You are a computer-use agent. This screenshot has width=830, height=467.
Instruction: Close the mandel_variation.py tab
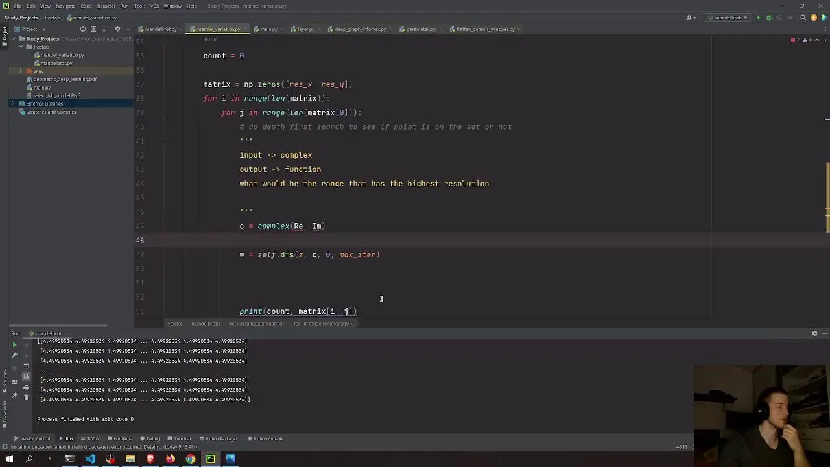[244, 29]
